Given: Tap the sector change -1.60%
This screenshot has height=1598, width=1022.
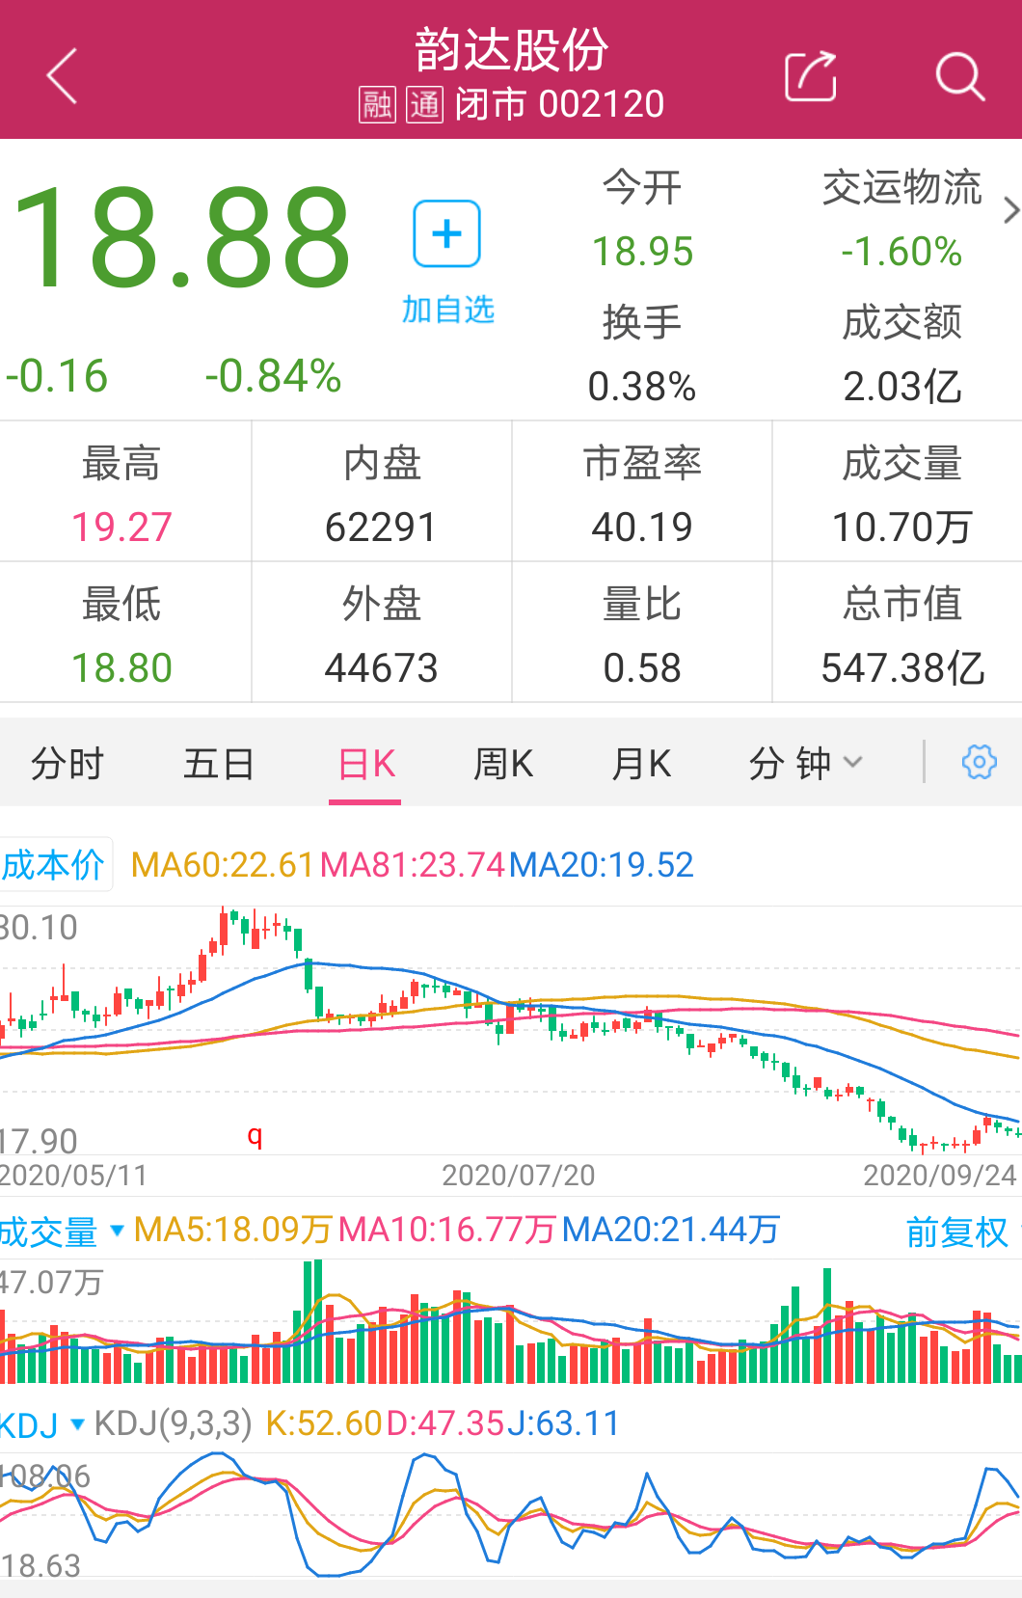Looking at the screenshot, I should 901,252.
